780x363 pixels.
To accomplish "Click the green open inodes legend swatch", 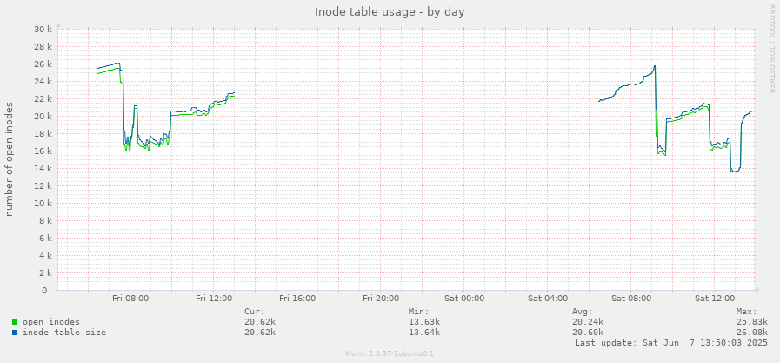I will pyautogui.click(x=15, y=322).
